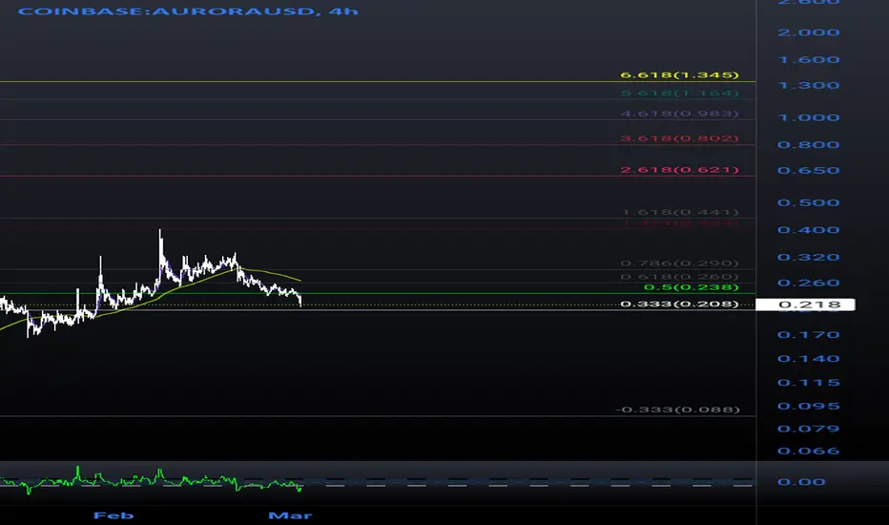Click the white 0.333(0.208) Fibonacci label

point(679,304)
